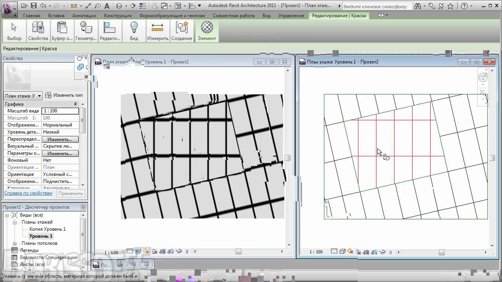Click the binoculars search icon in title bar
This screenshot has width=502, height=282.
417,6
